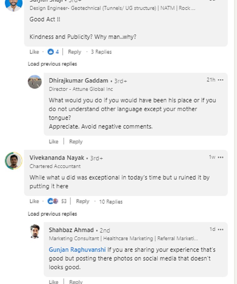Expand the 3 Replies thread

tap(101, 52)
